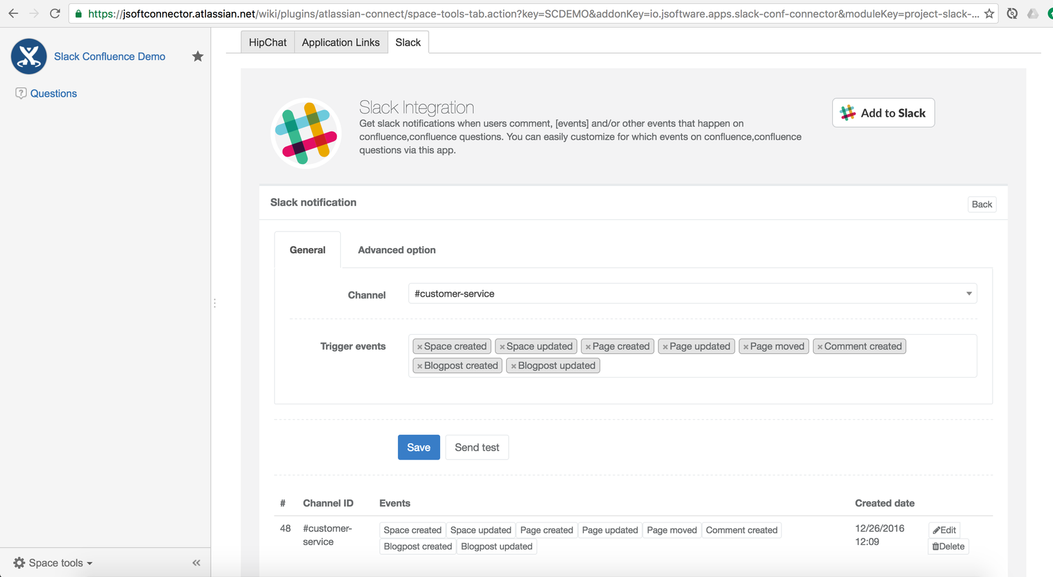This screenshot has height=577, width=1053.
Task: Click the #customer-service cell in table
Action: click(x=327, y=535)
